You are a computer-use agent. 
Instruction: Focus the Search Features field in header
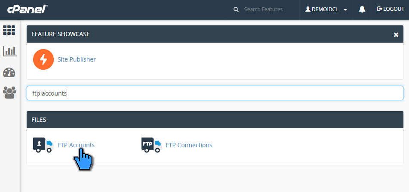pos(267,9)
